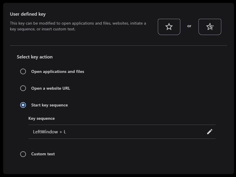
Task: Click the "User defined key" heading
Action: tap(28, 14)
